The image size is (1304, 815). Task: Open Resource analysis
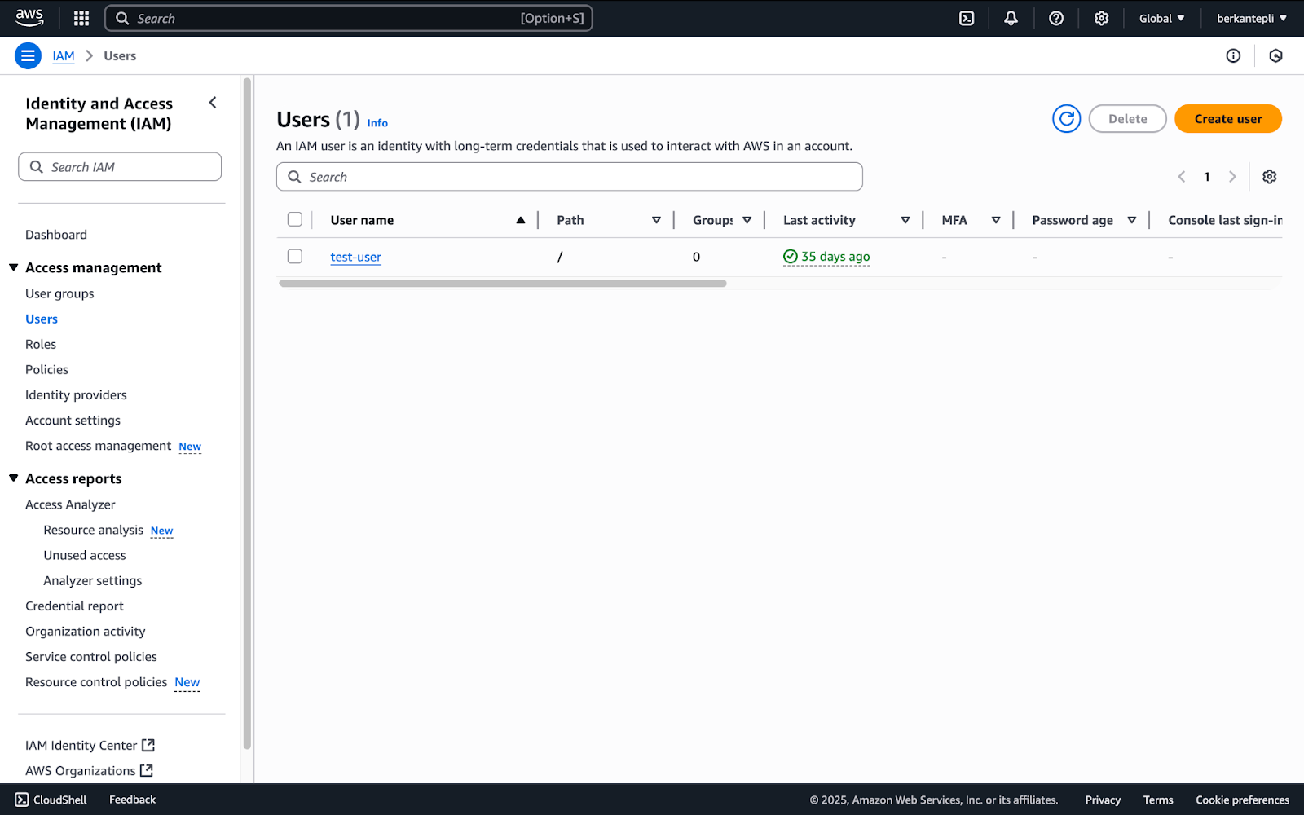(x=93, y=530)
